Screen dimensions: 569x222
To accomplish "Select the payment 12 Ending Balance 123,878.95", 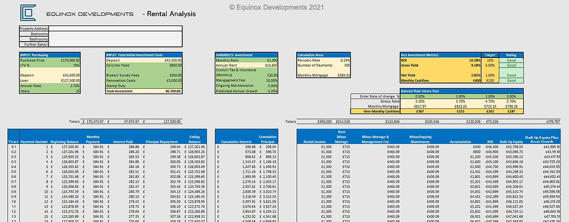I will click(196, 201).
